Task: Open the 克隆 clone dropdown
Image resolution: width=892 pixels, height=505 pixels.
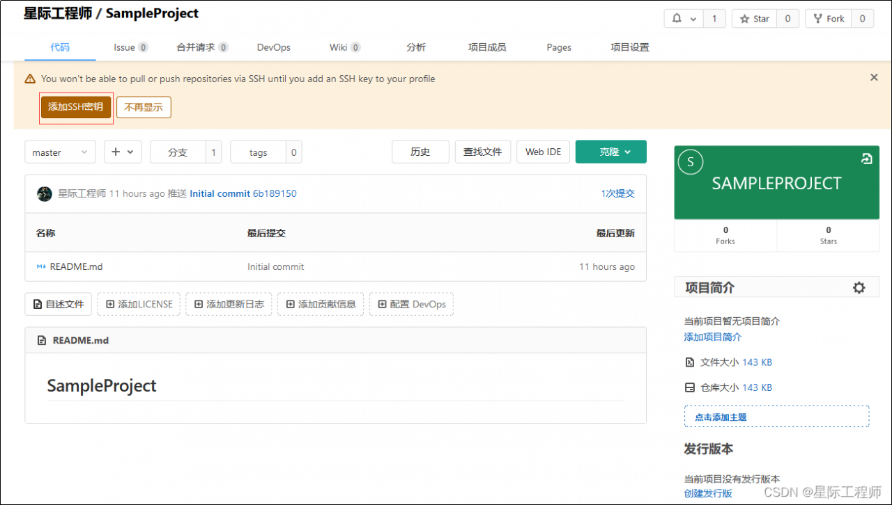Action: tap(611, 152)
